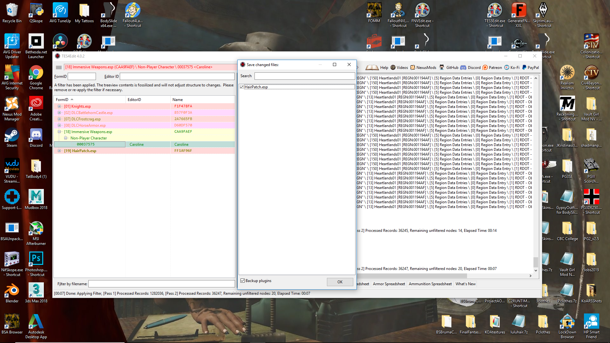Open Recycle Bin desktop icon

tap(12, 13)
